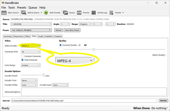Click the Save As path field
This screenshot has height=111, width=170.
(x=84, y=101)
